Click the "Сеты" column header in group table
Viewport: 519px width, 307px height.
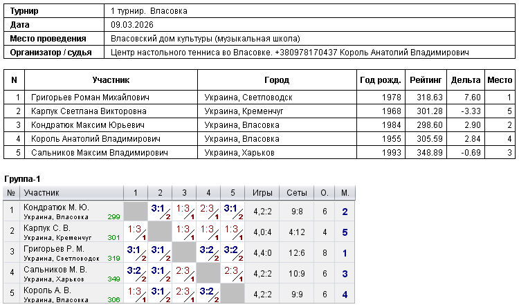297,193
